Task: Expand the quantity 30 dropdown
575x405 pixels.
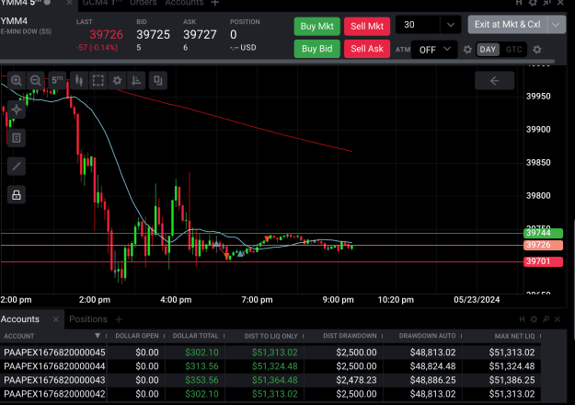Action: 451,25
